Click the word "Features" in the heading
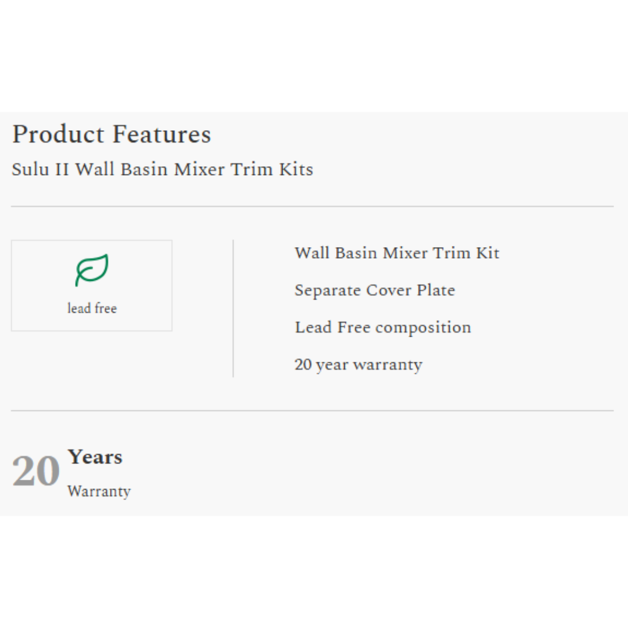 161,134
